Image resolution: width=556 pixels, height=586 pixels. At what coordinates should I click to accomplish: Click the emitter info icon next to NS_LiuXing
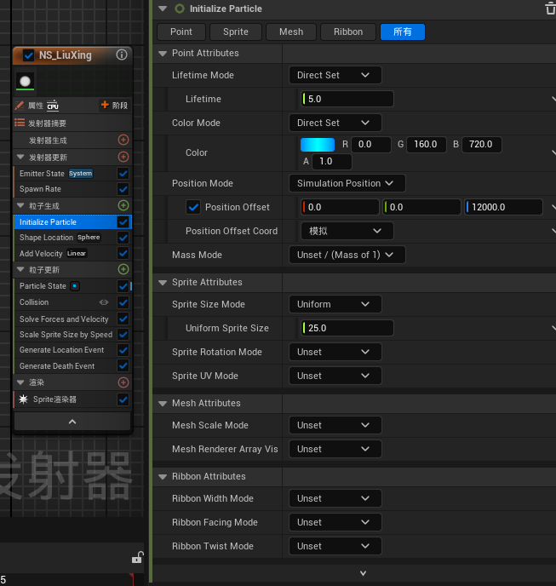click(x=122, y=55)
